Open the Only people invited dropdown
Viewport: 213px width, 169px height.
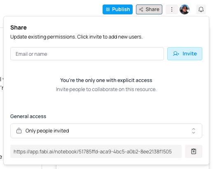(x=106, y=131)
